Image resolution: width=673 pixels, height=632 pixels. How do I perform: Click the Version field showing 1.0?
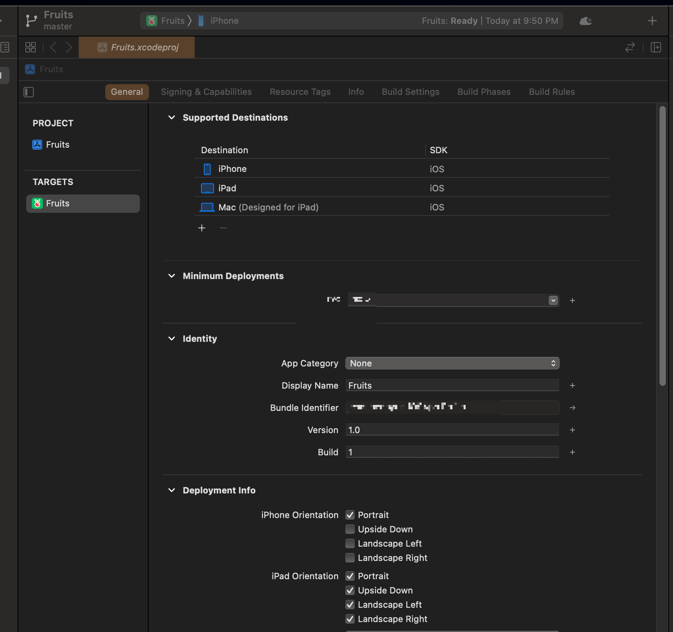pos(453,430)
